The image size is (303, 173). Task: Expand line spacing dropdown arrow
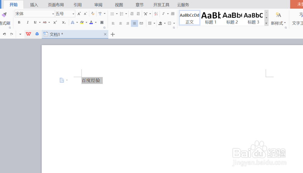pyautogui.click(x=154, y=23)
